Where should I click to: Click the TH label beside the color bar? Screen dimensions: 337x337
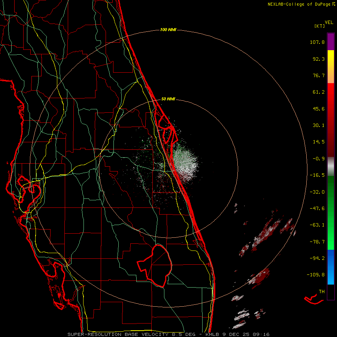click(x=322, y=292)
